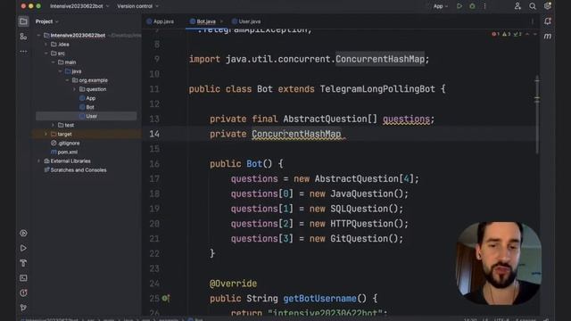Open the Project view dropdown
This screenshot has width=571, height=321.
click(47, 21)
